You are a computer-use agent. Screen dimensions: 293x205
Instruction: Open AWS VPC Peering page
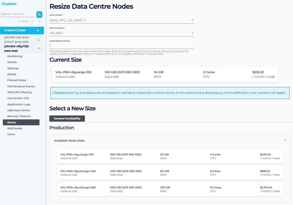19,92
